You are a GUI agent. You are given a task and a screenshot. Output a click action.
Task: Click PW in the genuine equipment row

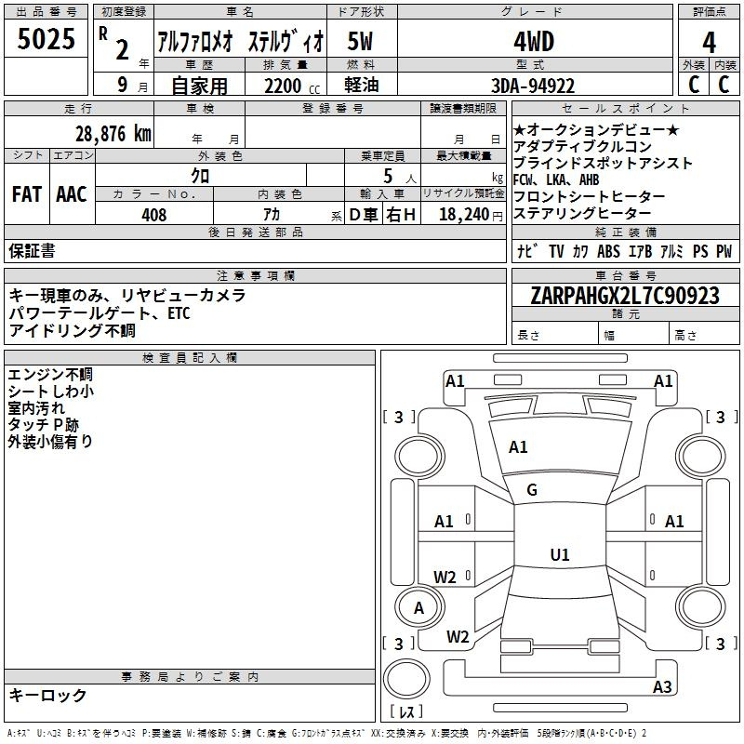coord(724,251)
